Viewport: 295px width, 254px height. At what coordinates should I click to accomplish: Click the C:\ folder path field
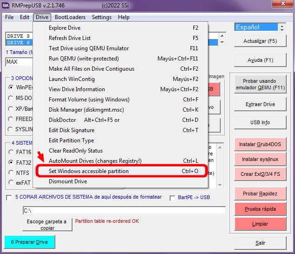click(124, 210)
